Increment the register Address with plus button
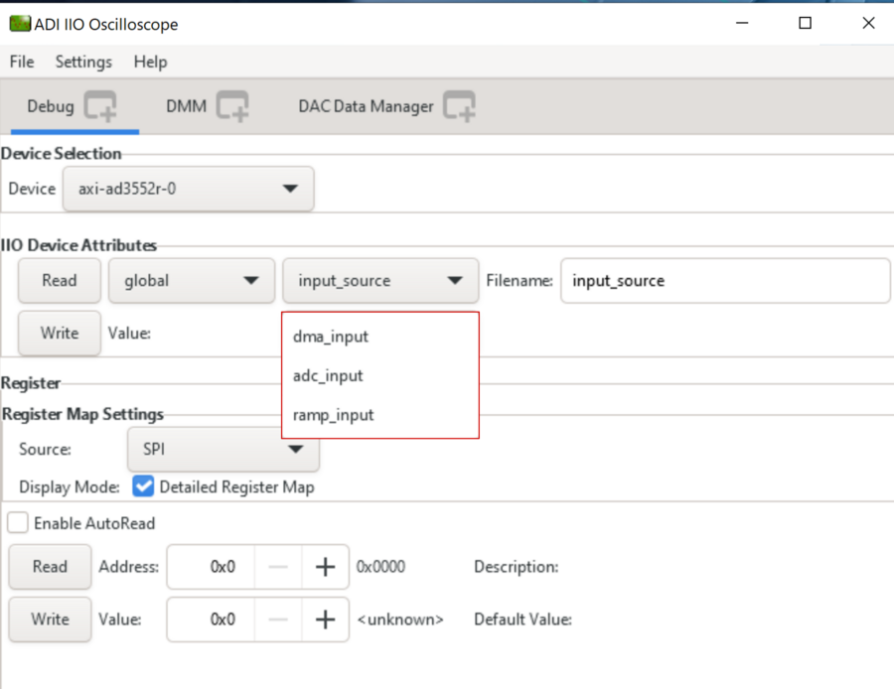Screen dimensions: 894x689 pyautogui.click(x=325, y=567)
